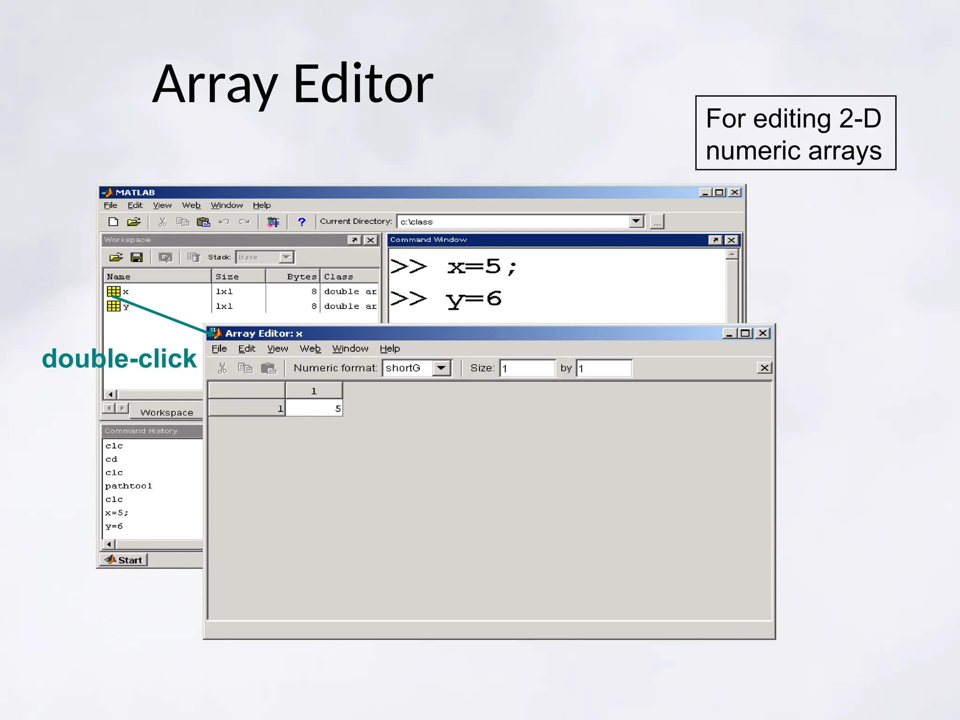Select cd entry in Command History

111,459
